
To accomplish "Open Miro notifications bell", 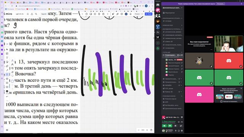I will (x=130, y=14).
